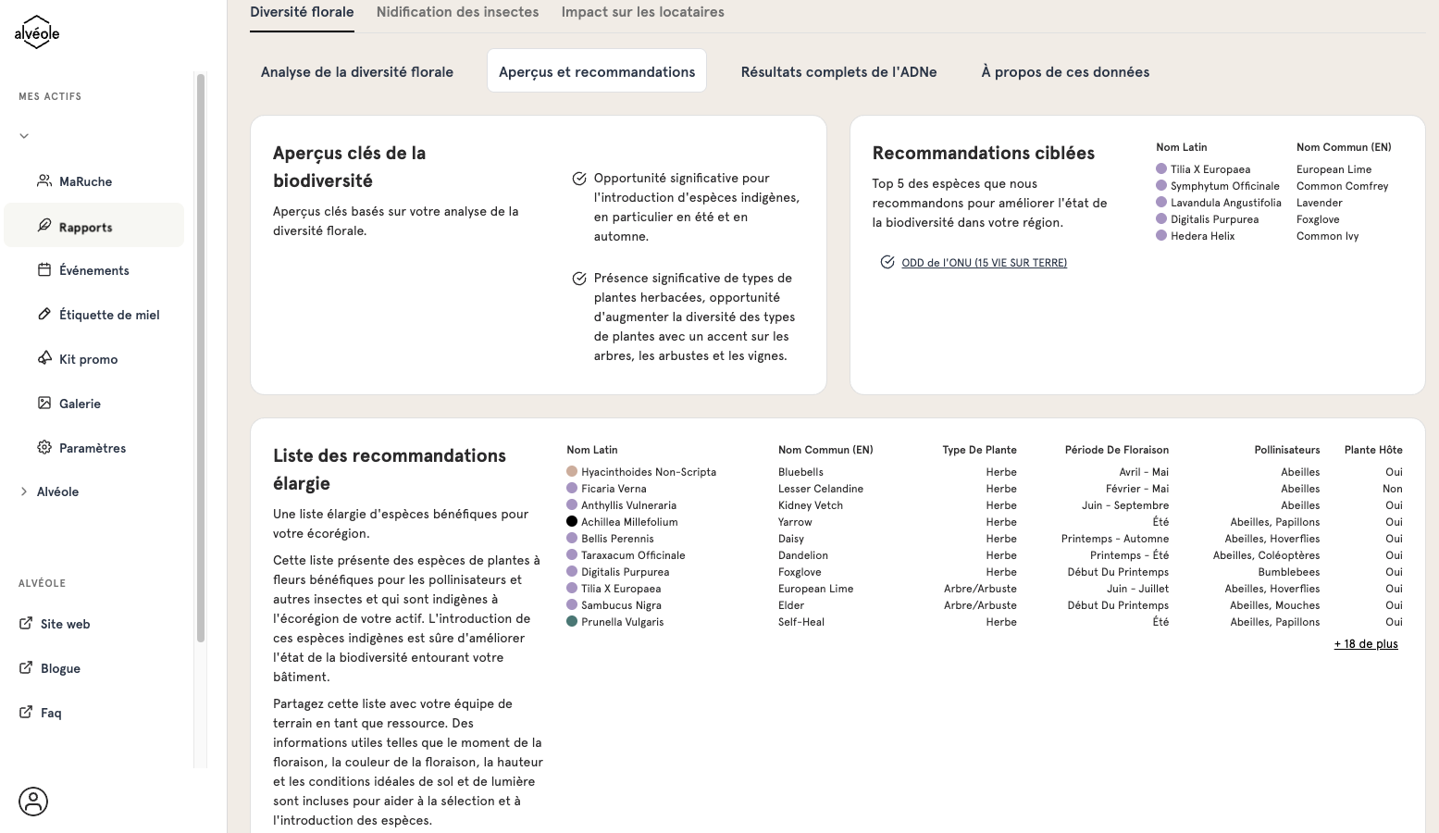Open the MaRuche sidebar item
The height and width of the screenshot is (833, 1439).
[94, 181]
